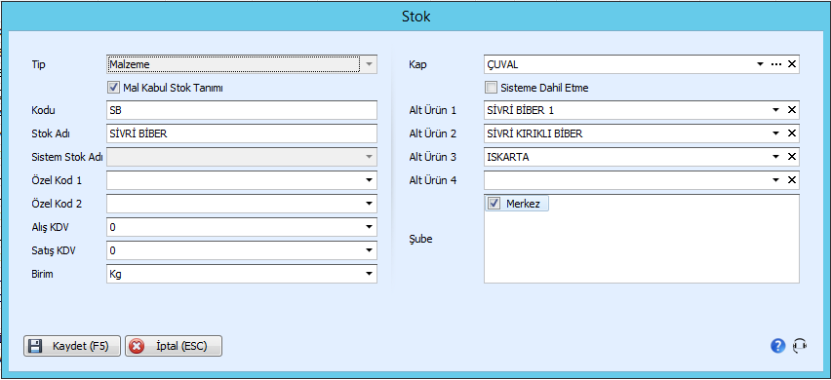
Task: Click the SİVRİ BİBER 1 value
Action: tap(521, 111)
